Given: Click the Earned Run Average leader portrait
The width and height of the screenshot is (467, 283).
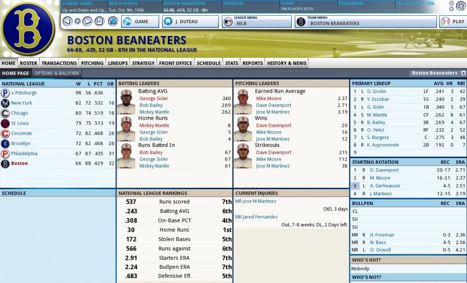Looking at the screenshot, I should pos(243,102).
